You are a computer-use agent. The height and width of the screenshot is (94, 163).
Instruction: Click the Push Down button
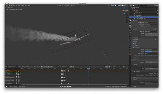click(x=44, y=67)
